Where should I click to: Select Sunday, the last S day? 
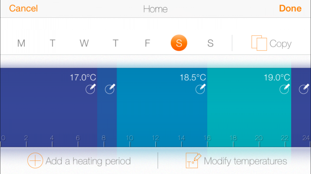pyautogui.click(x=210, y=43)
